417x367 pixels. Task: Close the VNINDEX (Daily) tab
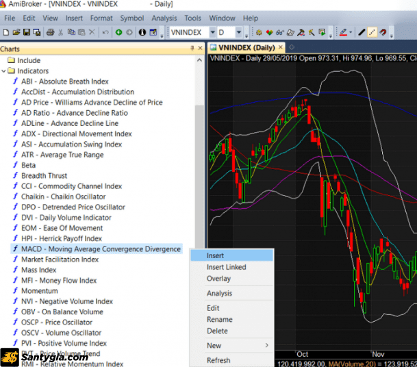point(280,47)
